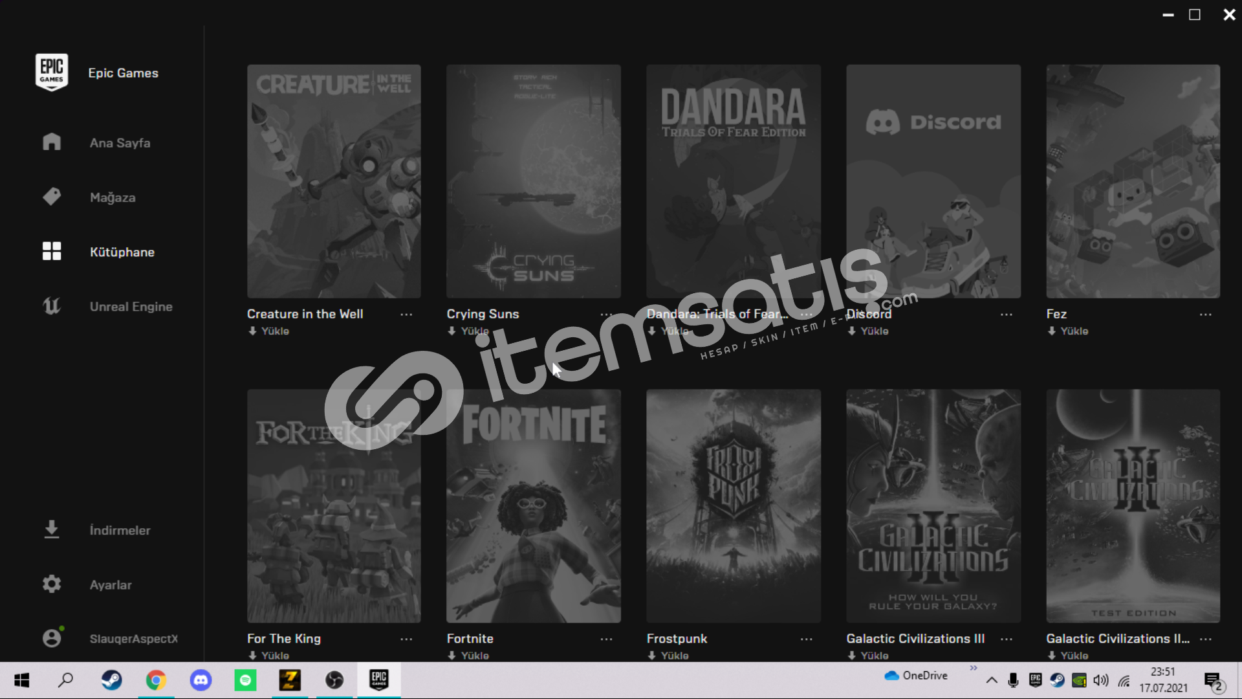Go to Ana Sayfa menu item
This screenshot has width=1242, height=699.
coord(120,143)
